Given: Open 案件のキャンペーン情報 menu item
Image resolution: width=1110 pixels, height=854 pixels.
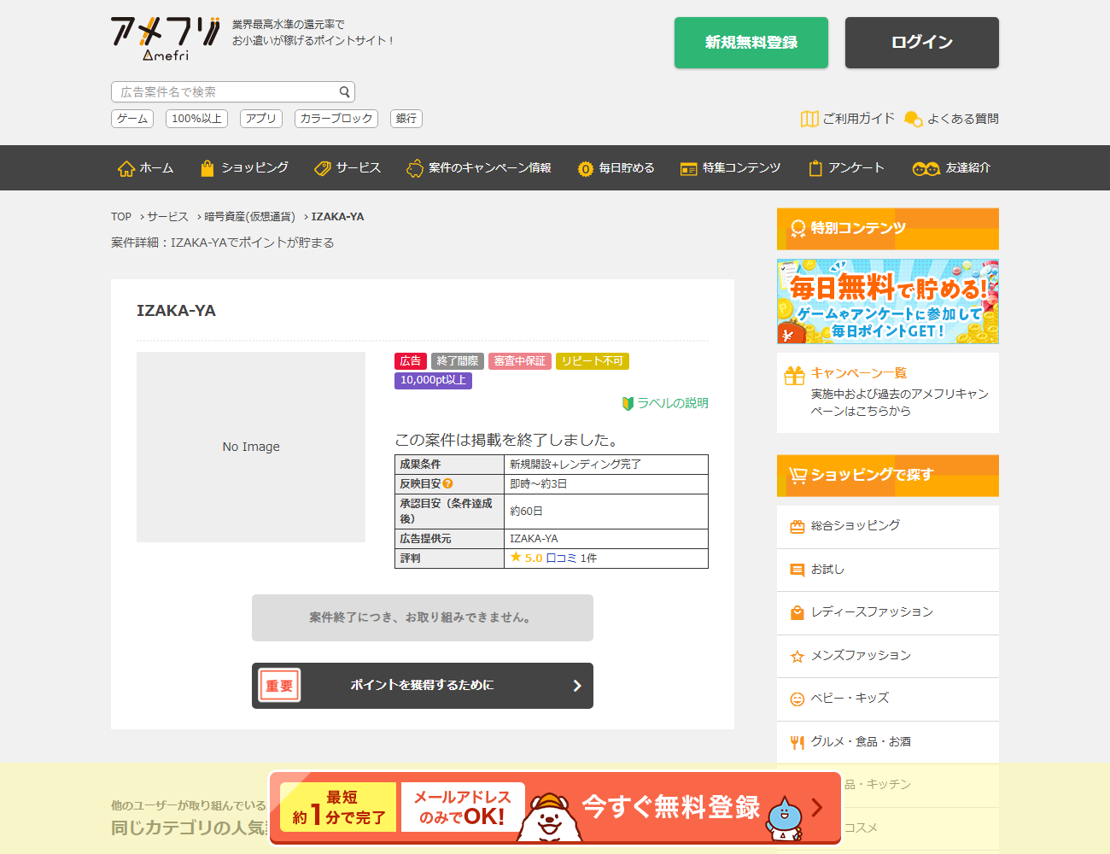Looking at the screenshot, I should click(479, 168).
